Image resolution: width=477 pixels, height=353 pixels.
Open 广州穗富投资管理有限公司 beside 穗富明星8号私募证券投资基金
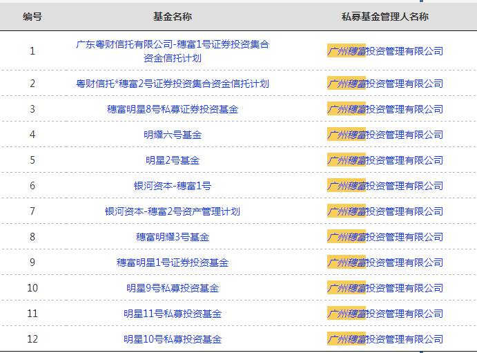(x=385, y=109)
